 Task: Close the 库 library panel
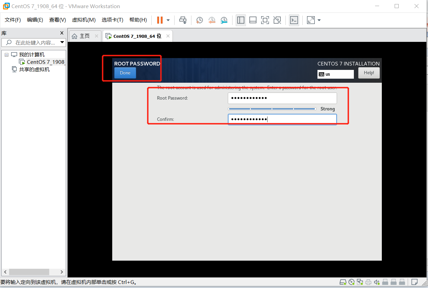[62, 33]
